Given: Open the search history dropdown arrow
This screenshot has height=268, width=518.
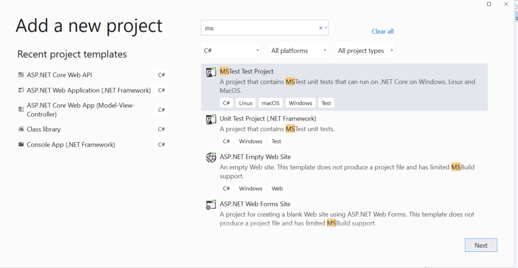Looking at the screenshot, I should click(326, 28).
